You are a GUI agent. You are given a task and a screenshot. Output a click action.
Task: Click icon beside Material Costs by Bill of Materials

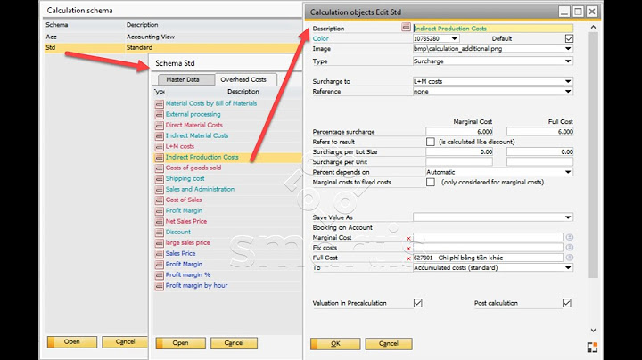(160, 104)
